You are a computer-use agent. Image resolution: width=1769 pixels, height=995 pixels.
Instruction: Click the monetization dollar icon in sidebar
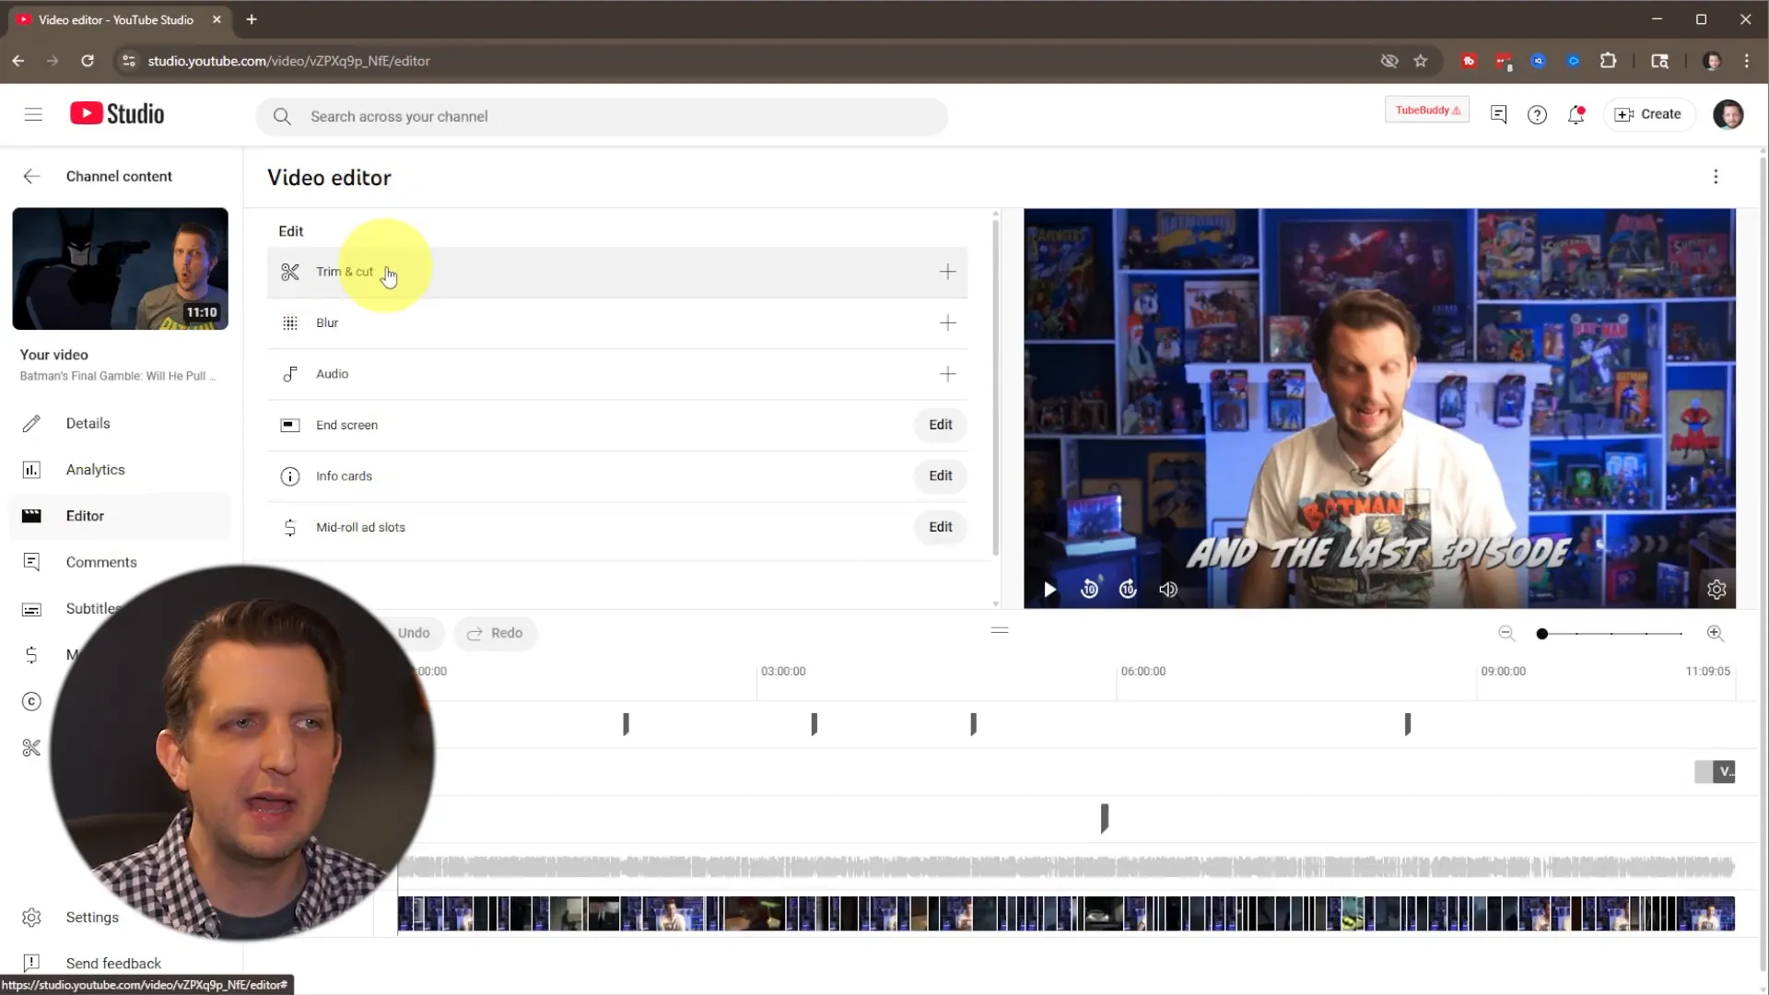pos(31,655)
